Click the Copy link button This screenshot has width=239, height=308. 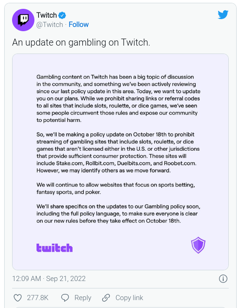pyautogui.click(x=129, y=298)
